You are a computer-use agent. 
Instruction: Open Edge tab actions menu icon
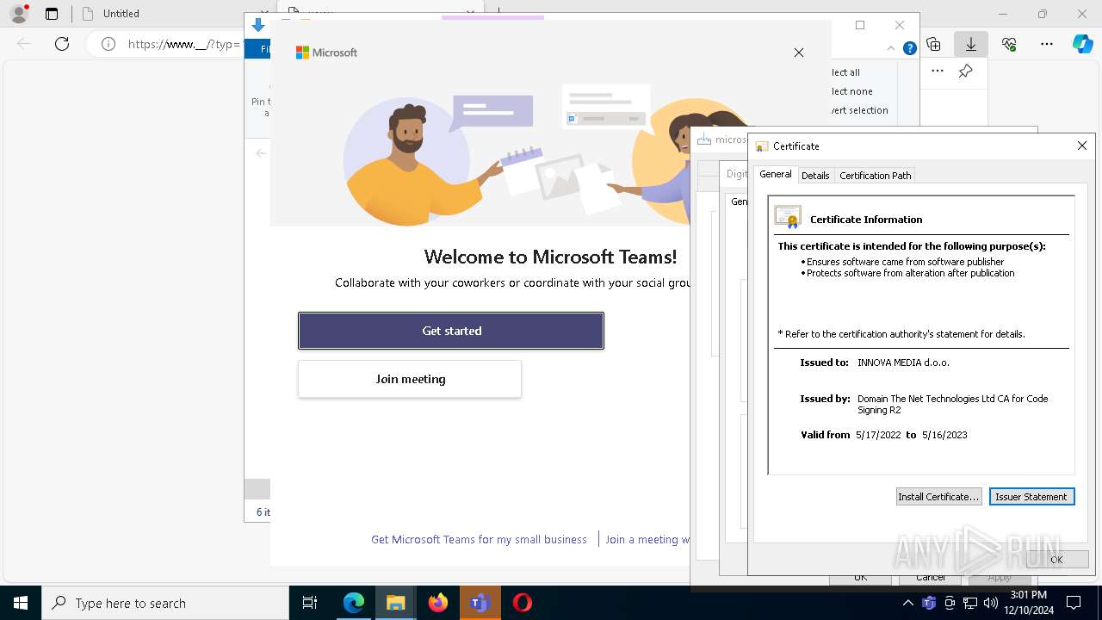[x=52, y=14]
